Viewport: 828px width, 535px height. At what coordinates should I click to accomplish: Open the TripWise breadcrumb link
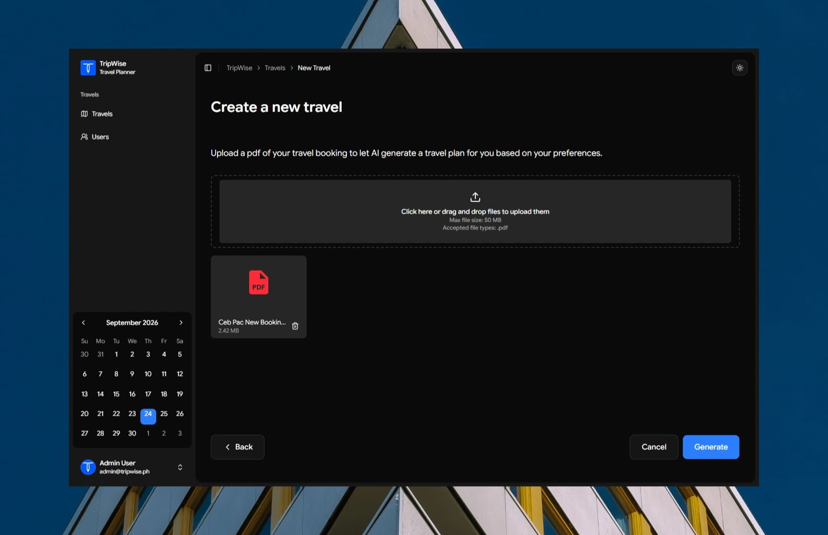pos(239,68)
